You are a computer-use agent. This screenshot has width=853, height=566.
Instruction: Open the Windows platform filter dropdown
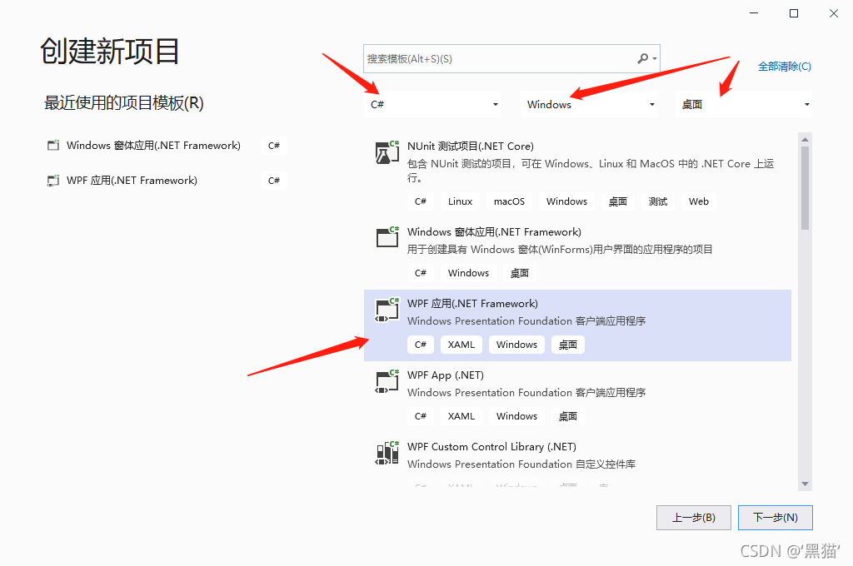click(589, 104)
